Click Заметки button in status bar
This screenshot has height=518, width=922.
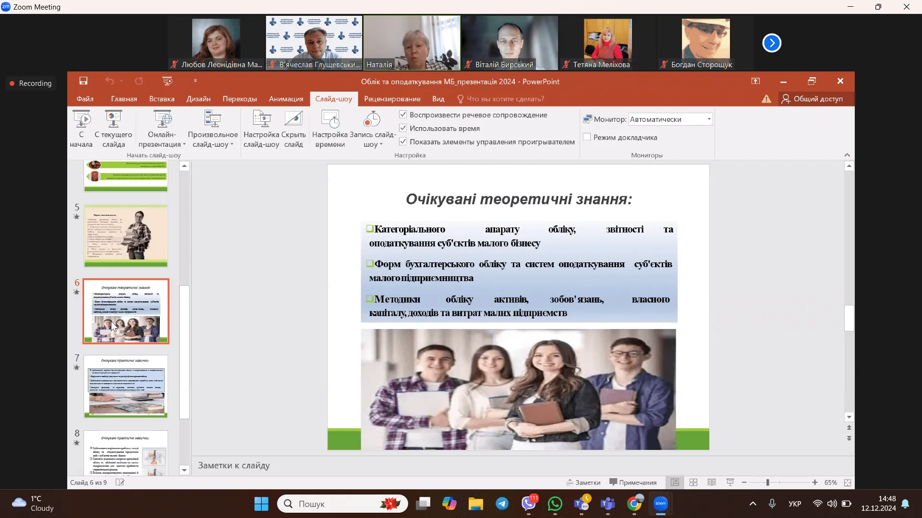[583, 483]
